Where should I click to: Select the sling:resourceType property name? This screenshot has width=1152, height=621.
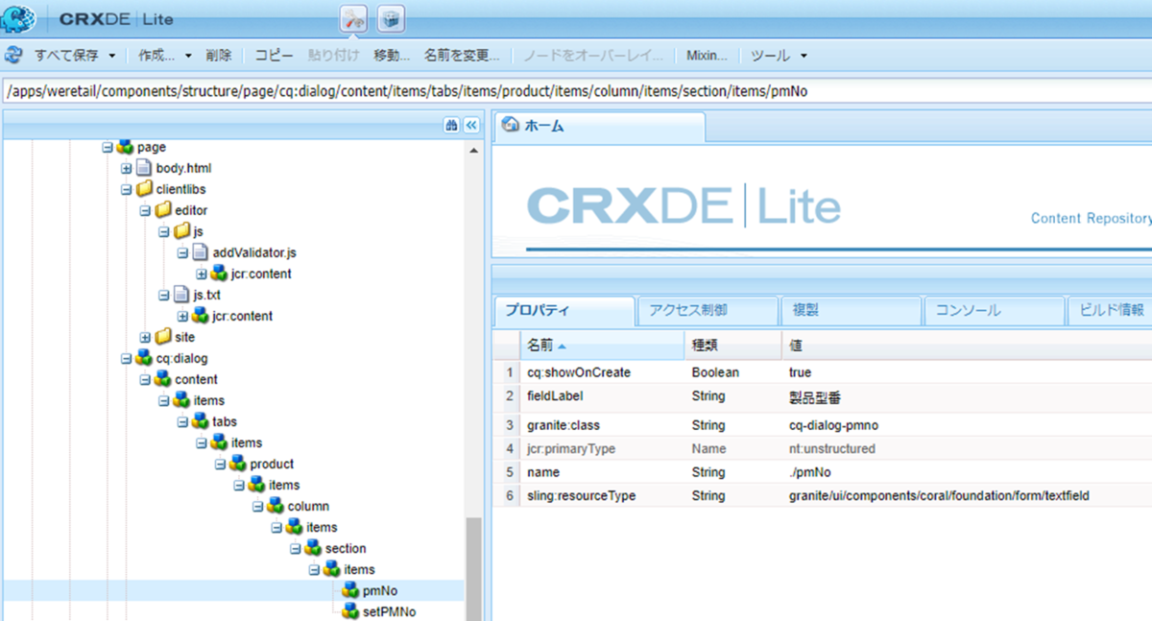582,496
